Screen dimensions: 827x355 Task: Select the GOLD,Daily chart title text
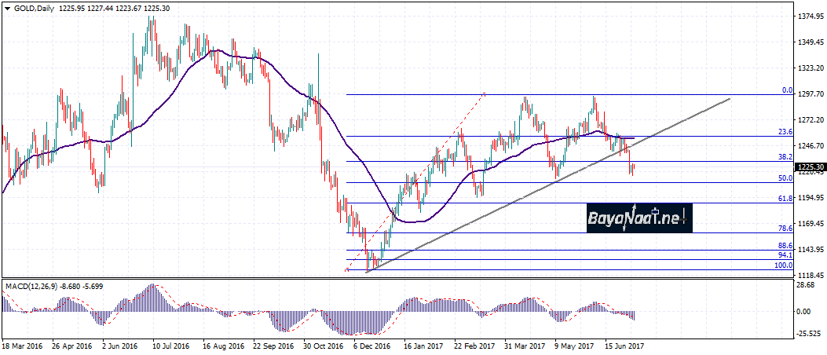pos(31,7)
